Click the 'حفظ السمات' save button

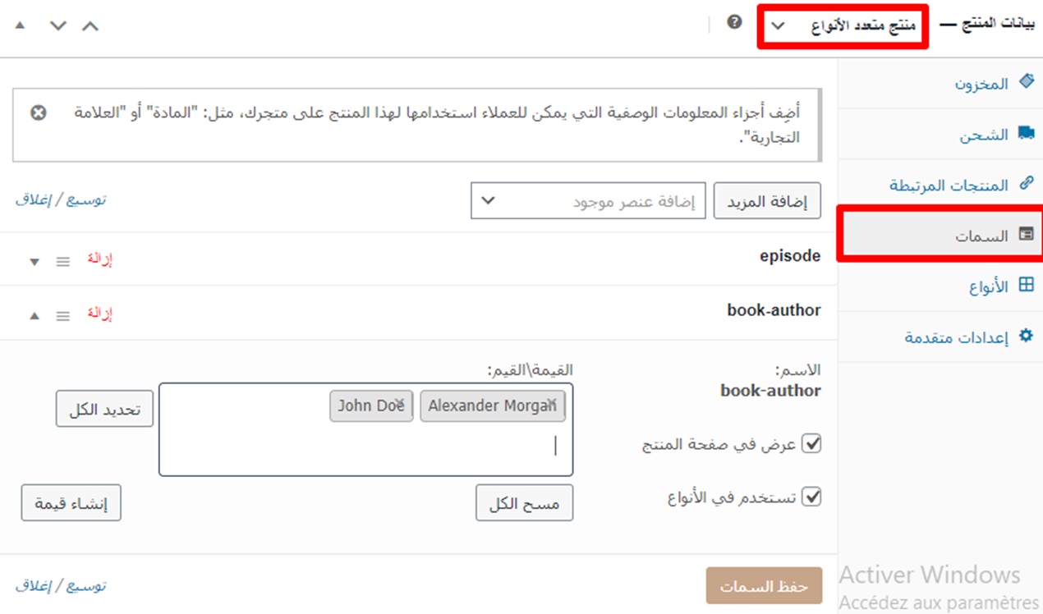coord(764,586)
